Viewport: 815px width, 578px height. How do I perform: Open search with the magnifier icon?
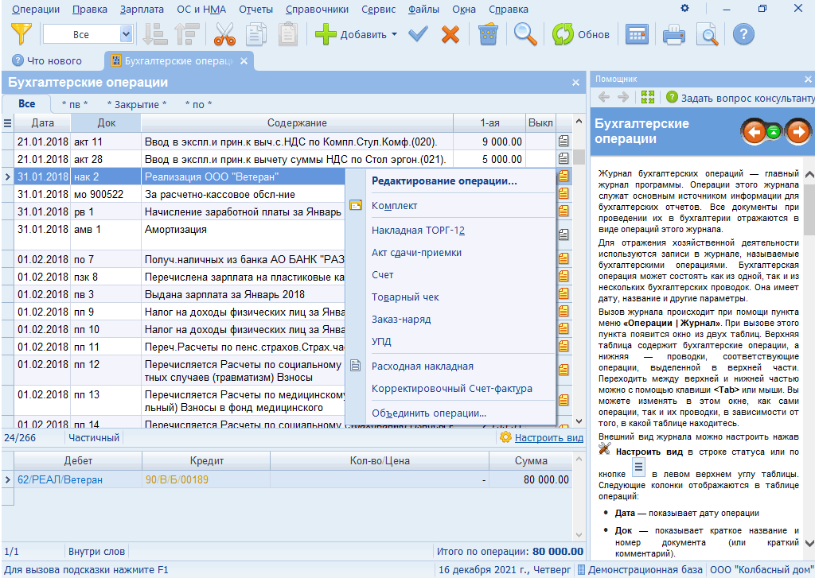tap(524, 34)
